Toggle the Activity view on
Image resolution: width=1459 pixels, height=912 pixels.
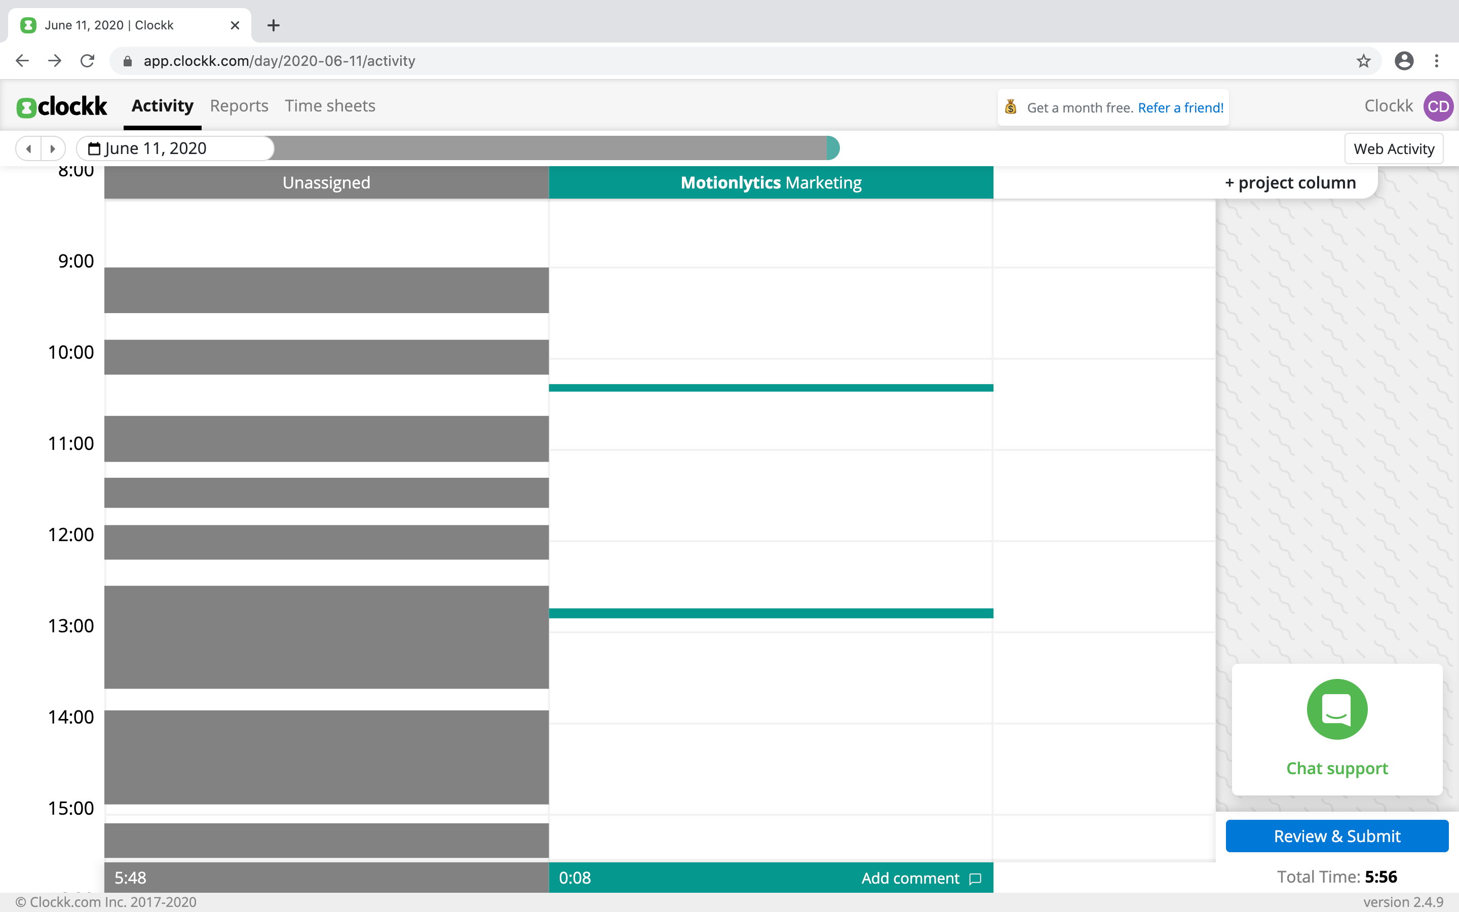click(163, 105)
